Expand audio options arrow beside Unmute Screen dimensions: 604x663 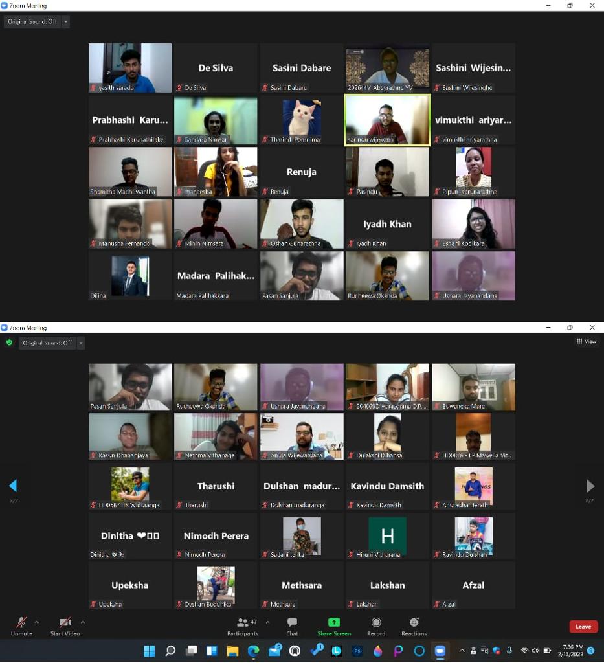pos(37,622)
